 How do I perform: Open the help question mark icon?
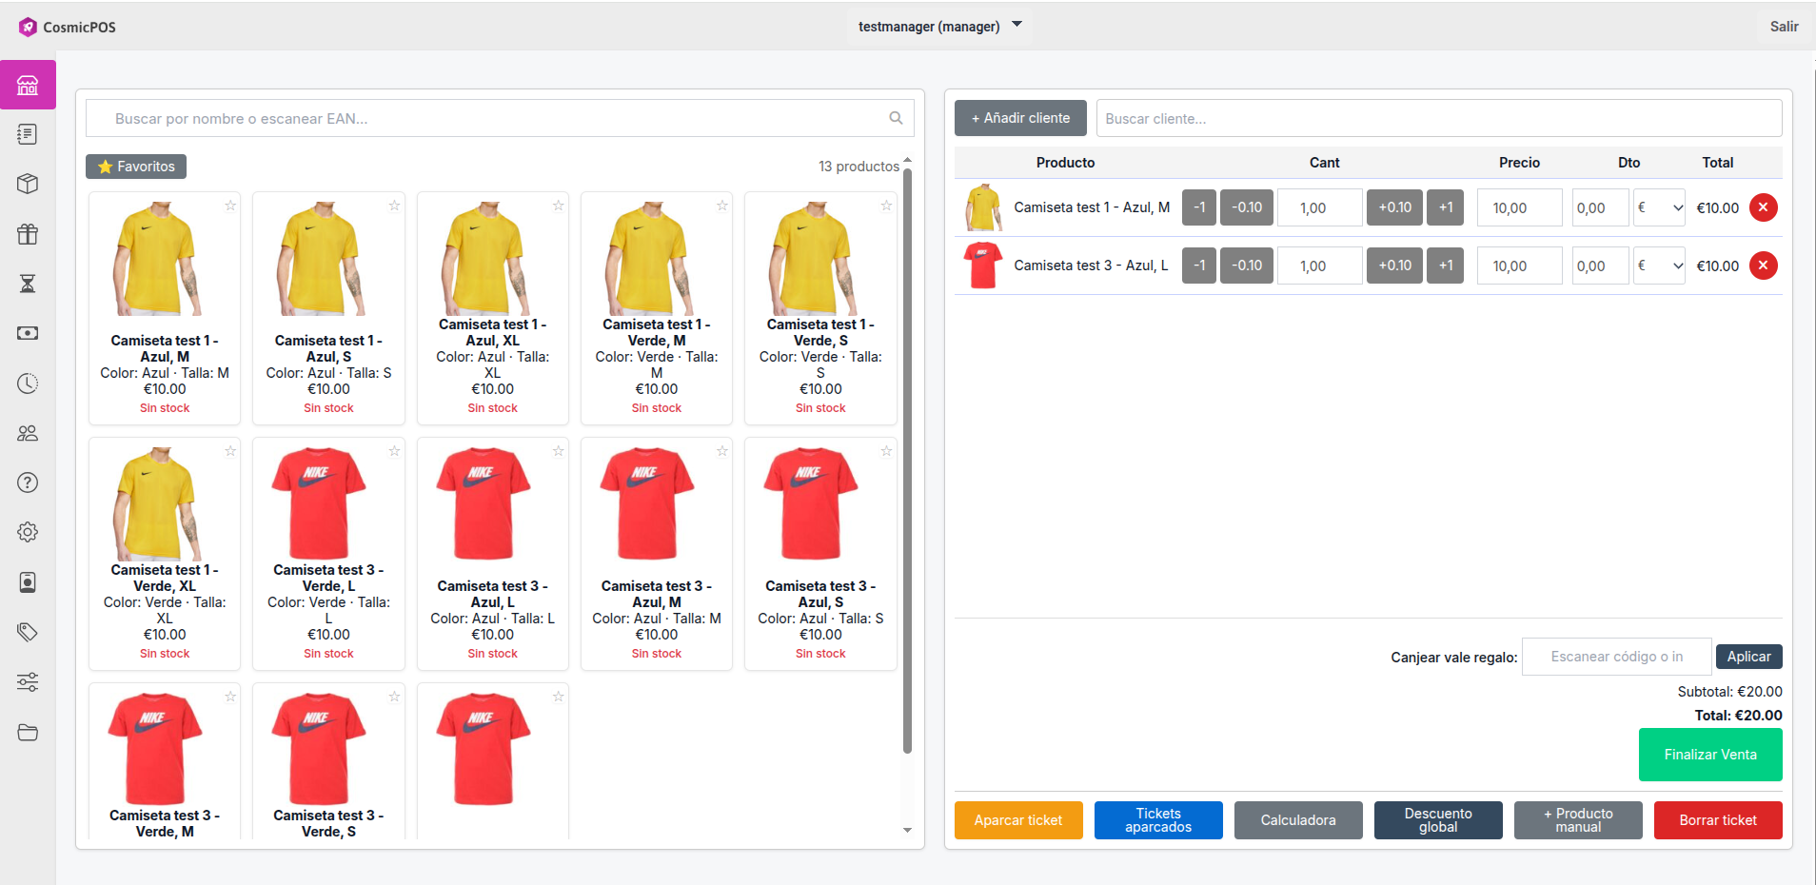(x=28, y=482)
